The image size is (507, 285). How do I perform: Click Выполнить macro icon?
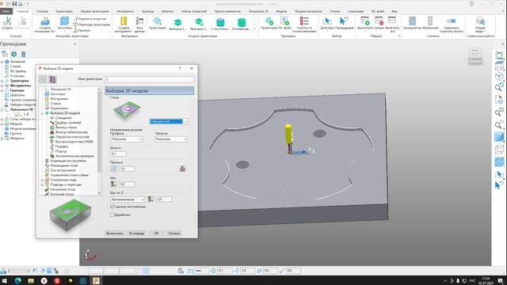click(365, 23)
